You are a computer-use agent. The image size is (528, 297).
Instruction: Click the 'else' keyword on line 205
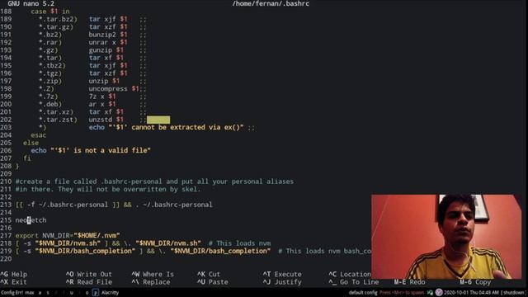31,143
